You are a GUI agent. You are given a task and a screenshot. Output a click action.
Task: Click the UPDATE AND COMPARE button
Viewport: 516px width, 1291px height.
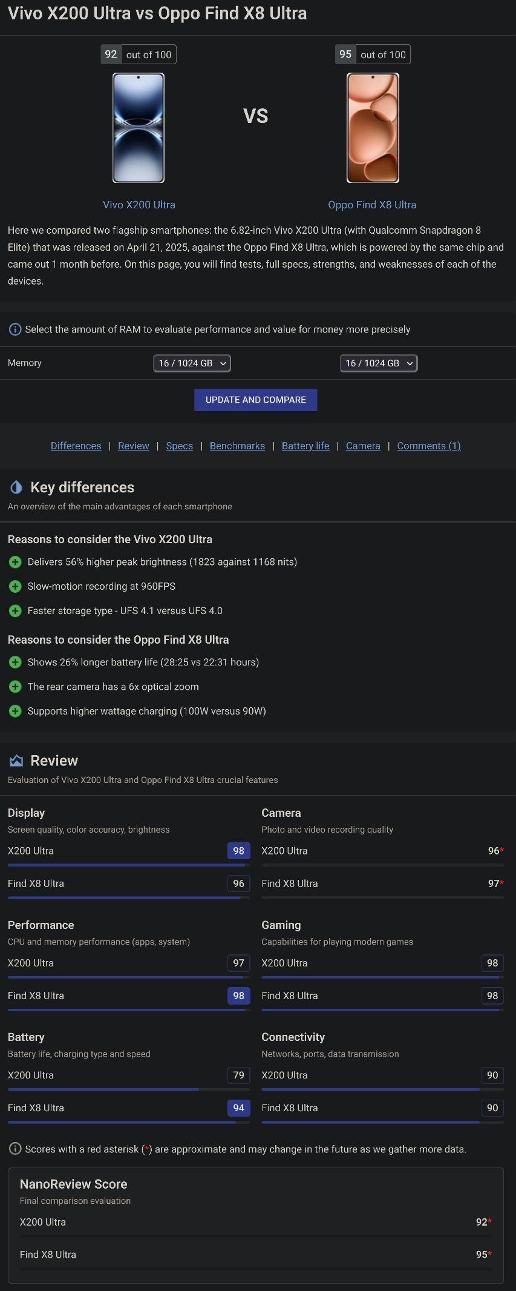[x=256, y=400]
